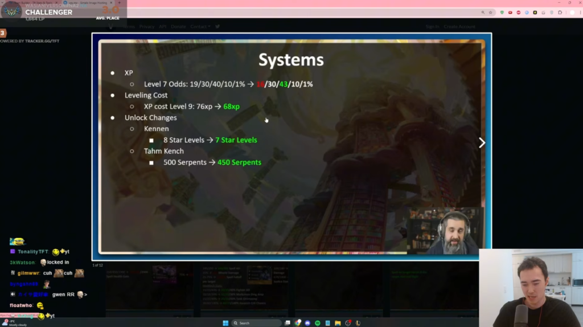Open the Privacy page in navbar
Viewport: 583px width, 327px height.
[147, 27]
